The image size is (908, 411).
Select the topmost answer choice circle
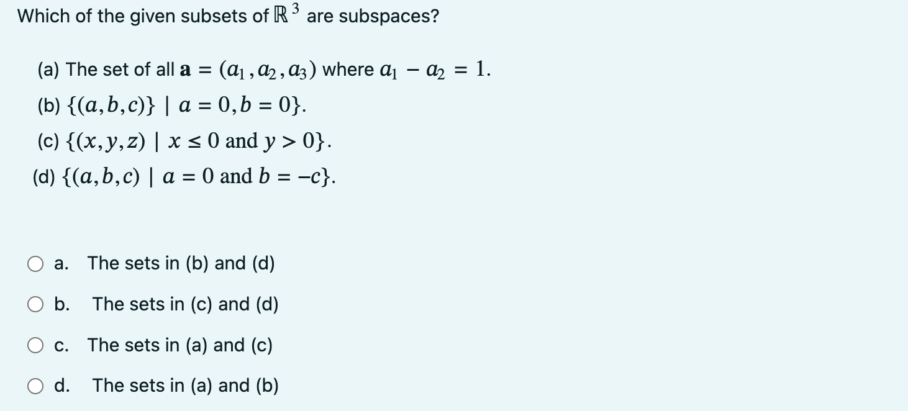click(x=35, y=264)
